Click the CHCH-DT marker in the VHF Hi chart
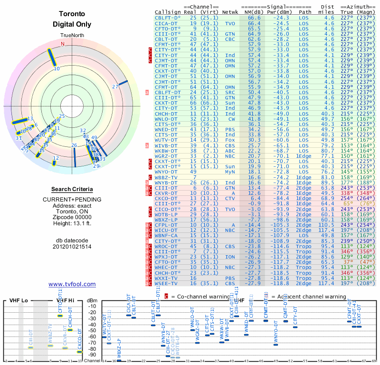The width and height of the screenshot is (380, 365). coord(70,330)
